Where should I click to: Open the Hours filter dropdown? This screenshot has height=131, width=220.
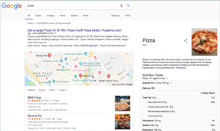63,90
